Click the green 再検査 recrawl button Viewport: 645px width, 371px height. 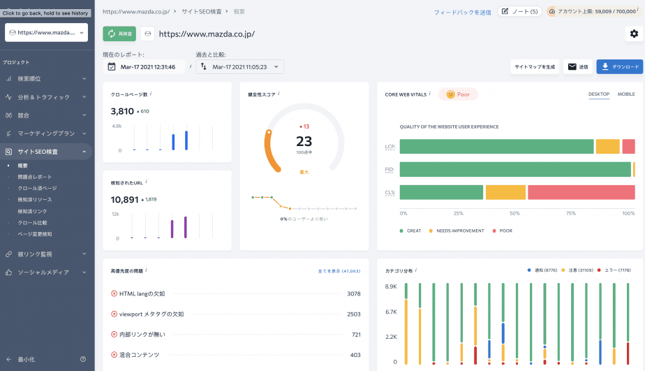(119, 34)
